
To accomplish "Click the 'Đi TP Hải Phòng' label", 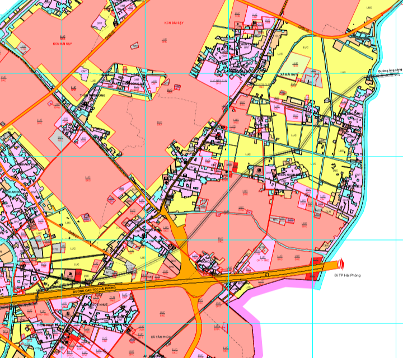I will click(x=347, y=276).
